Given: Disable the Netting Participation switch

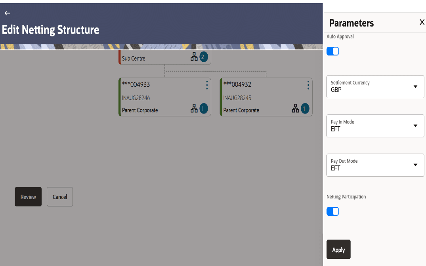Looking at the screenshot, I should [x=333, y=211].
